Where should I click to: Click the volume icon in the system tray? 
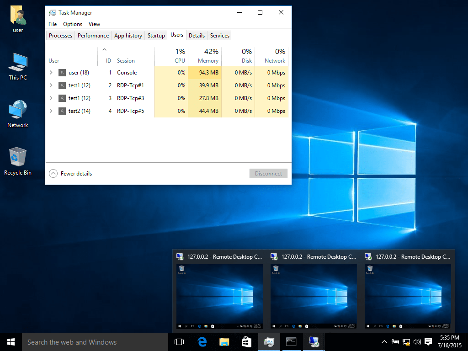[x=417, y=342]
